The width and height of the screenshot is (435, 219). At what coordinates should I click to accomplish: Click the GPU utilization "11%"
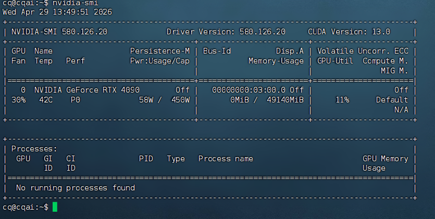pos(342,100)
